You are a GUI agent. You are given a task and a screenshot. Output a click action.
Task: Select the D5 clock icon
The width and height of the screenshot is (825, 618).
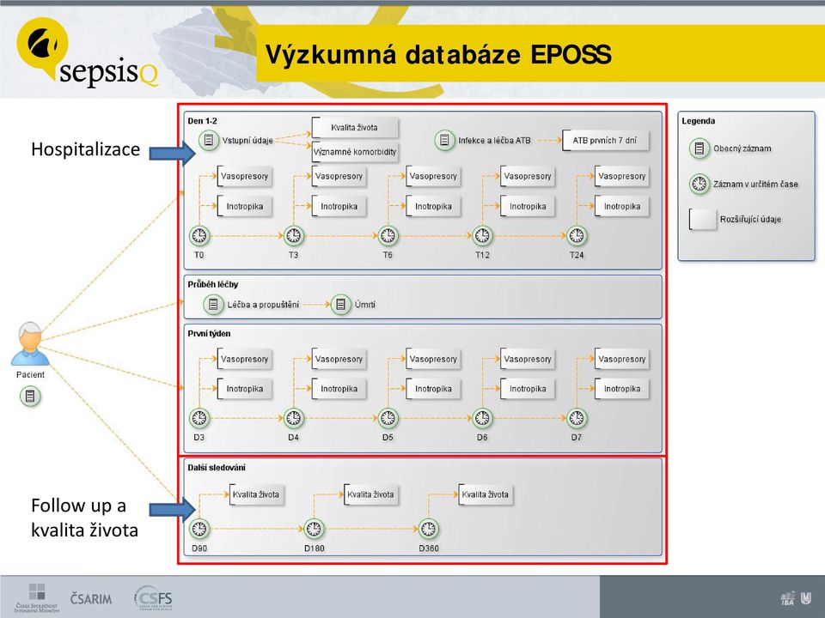pyautogui.click(x=388, y=418)
